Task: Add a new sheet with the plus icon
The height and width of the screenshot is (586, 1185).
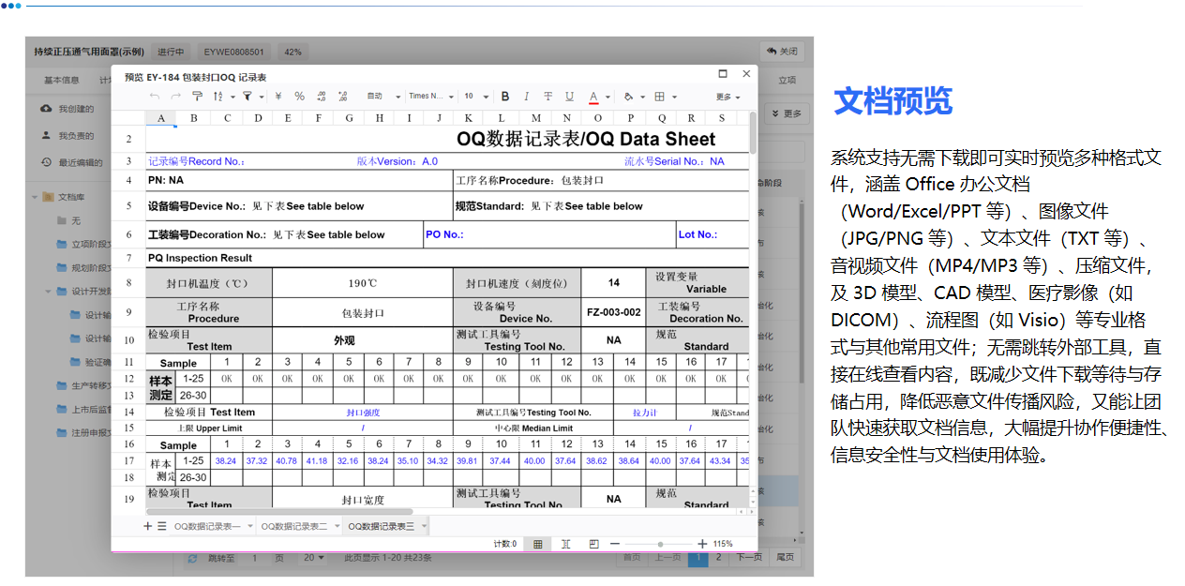Action: click(148, 525)
